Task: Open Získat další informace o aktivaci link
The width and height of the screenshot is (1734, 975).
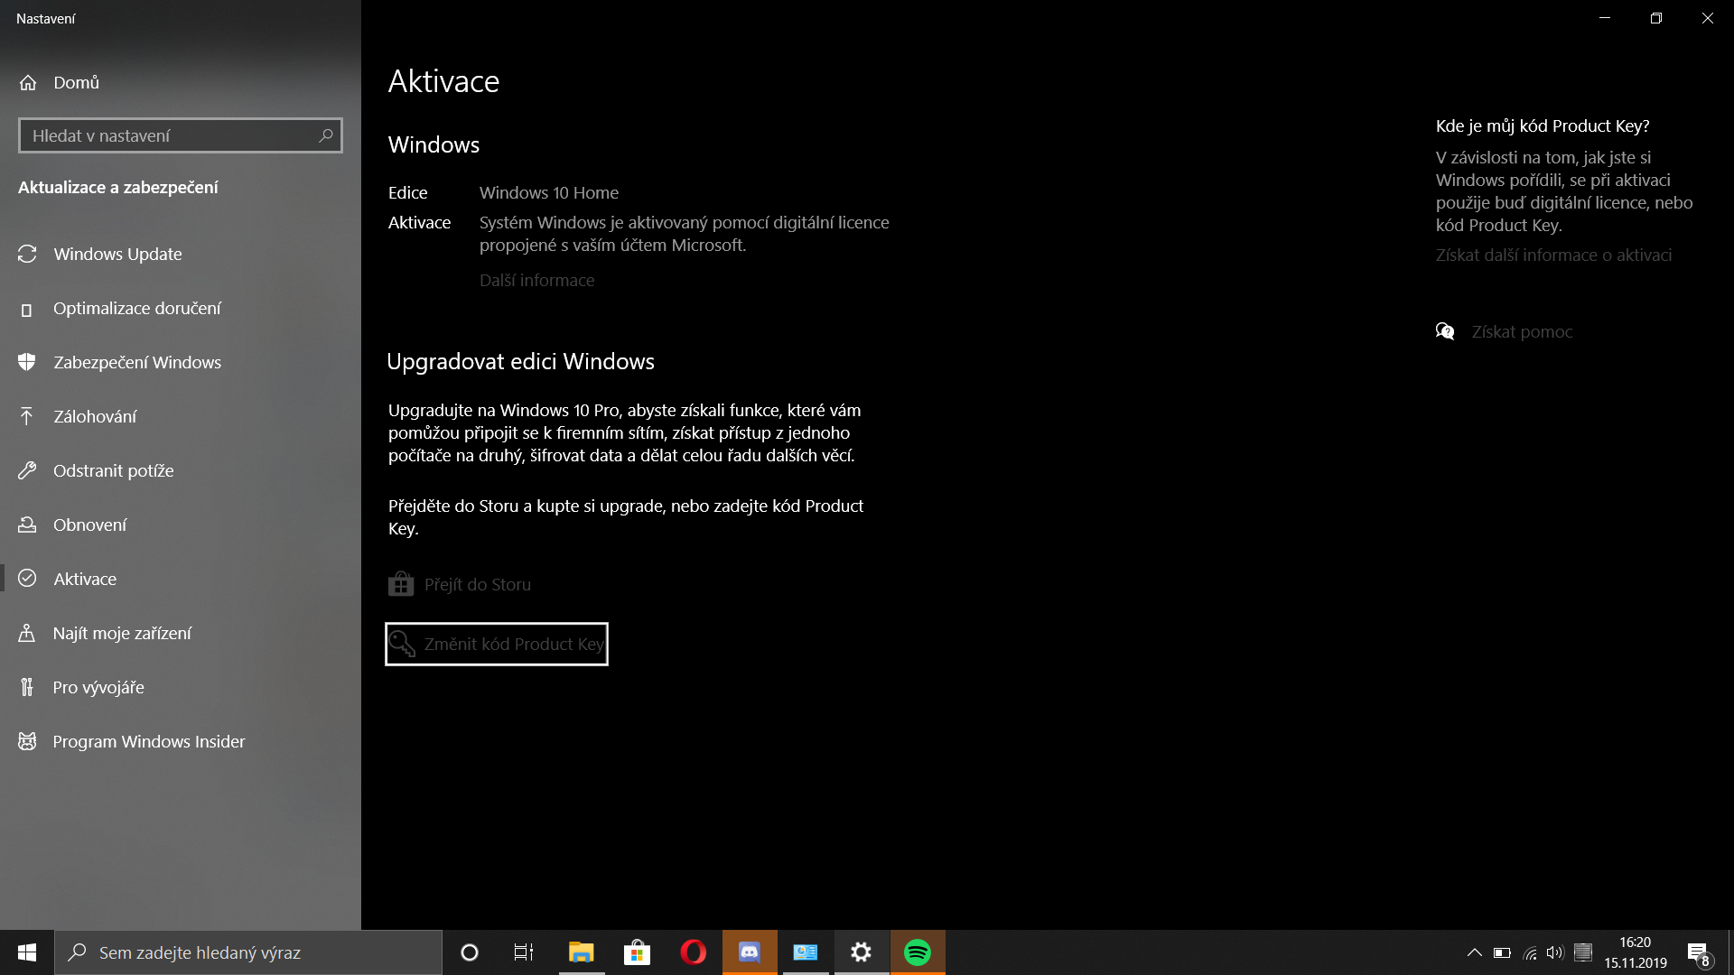Action: pyautogui.click(x=1553, y=255)
